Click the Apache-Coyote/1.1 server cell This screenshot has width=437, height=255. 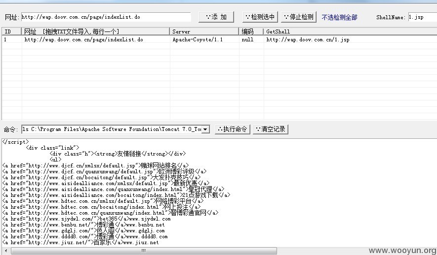click(x=198, y=39)
